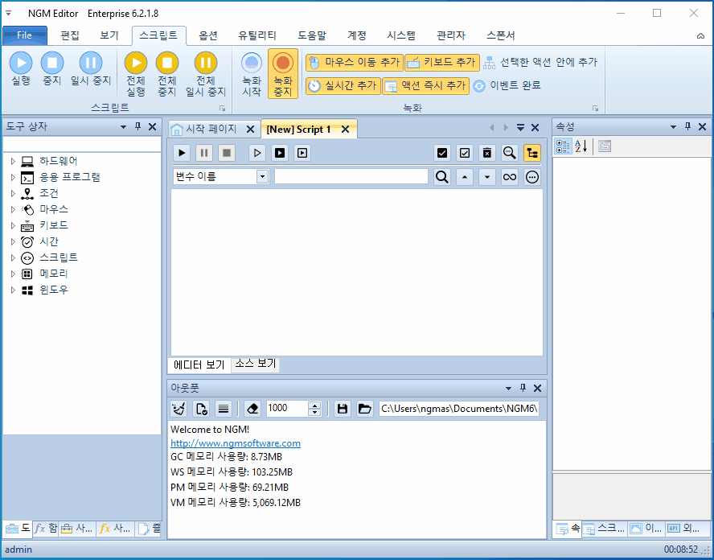Open the 스폰서 tab
Screen dimensions: 714x560
click(500, 35)
